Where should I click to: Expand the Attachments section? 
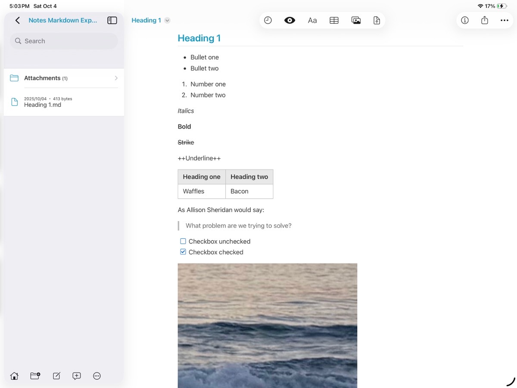click(x=115, y=78)
